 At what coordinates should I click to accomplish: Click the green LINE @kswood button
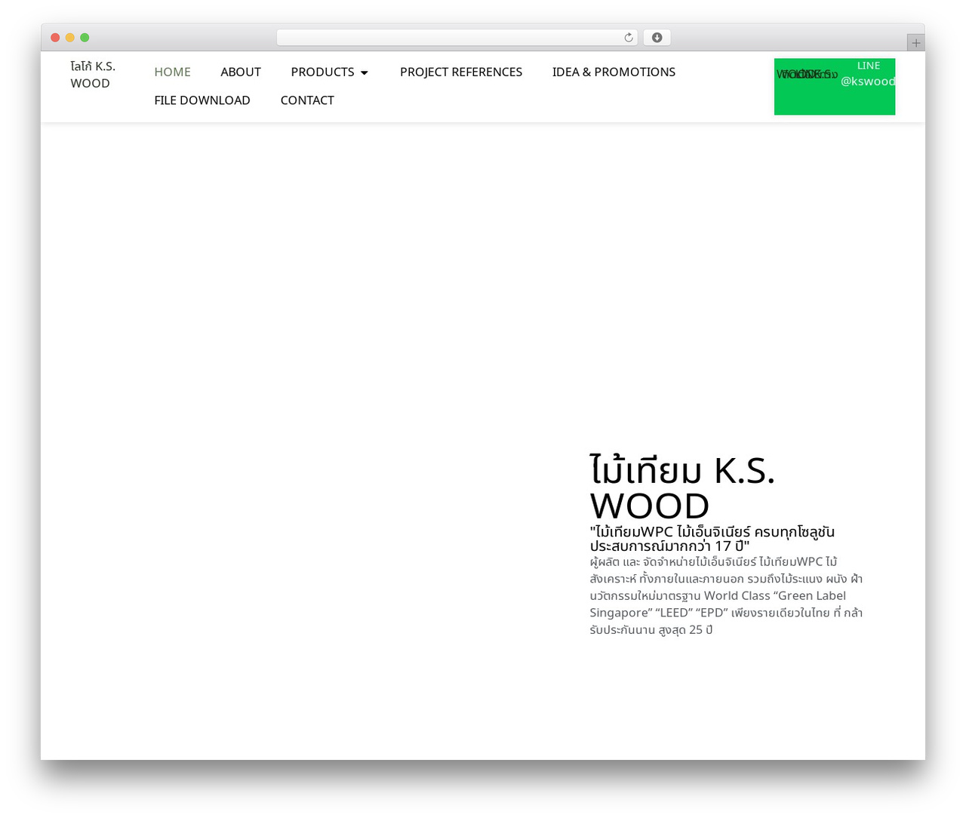[x=835, y=87]
